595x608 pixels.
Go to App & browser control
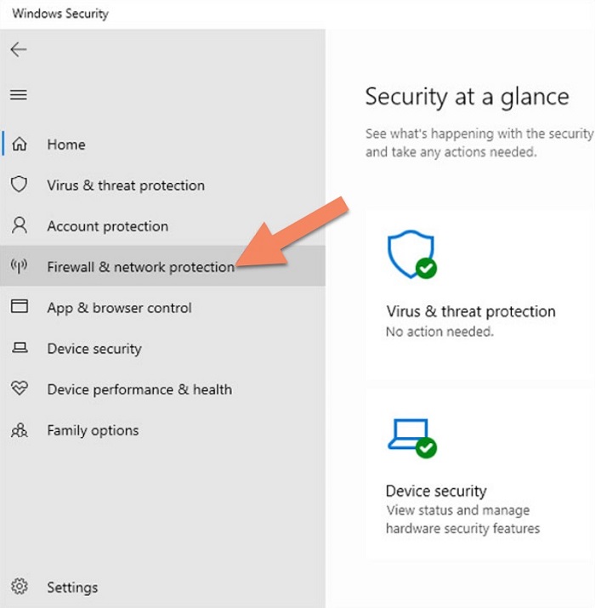click(163, 308)
